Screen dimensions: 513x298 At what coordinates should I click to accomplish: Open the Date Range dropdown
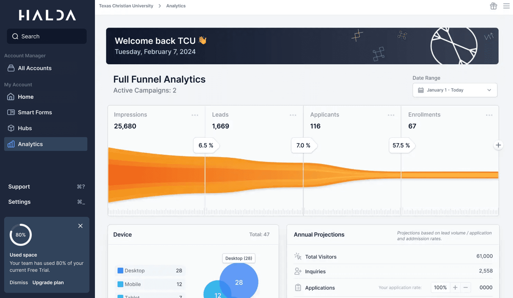tap(455, 90)
